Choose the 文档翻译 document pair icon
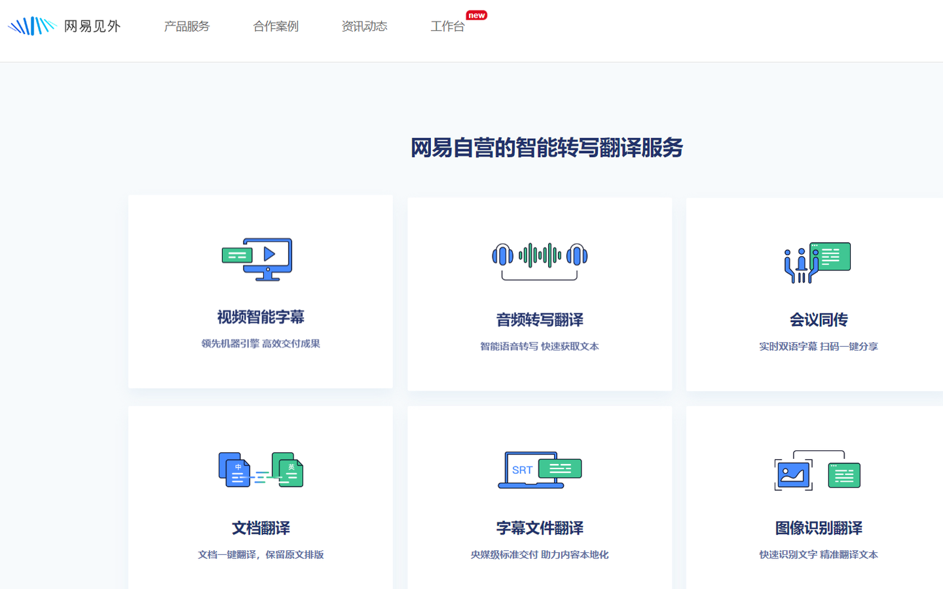 click(x=261, y=470)
